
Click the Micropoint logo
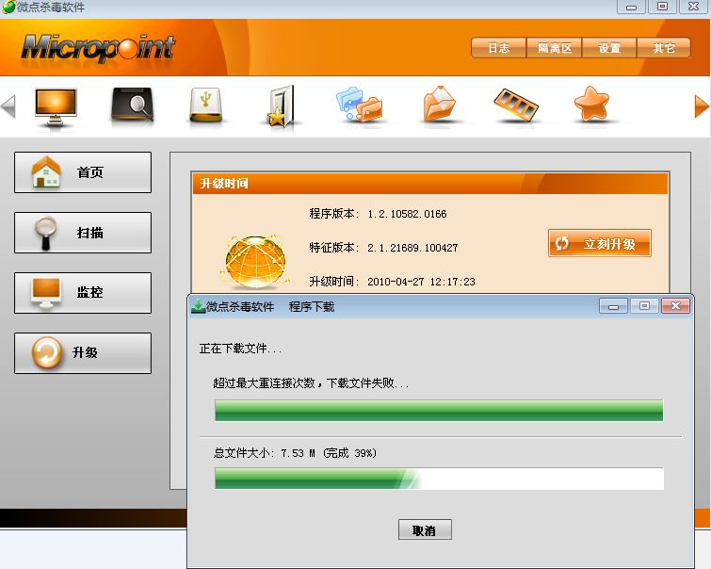[x=98, y=48]
